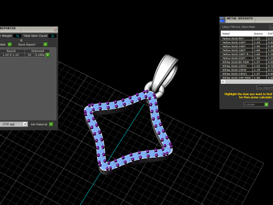Viewport: 273px width, 205px height.
Task: Click the Metal column header
Action: pyautogui.click(x=237, y=34)
